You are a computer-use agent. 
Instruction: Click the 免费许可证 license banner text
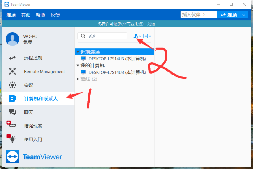(x=126, y=24)
